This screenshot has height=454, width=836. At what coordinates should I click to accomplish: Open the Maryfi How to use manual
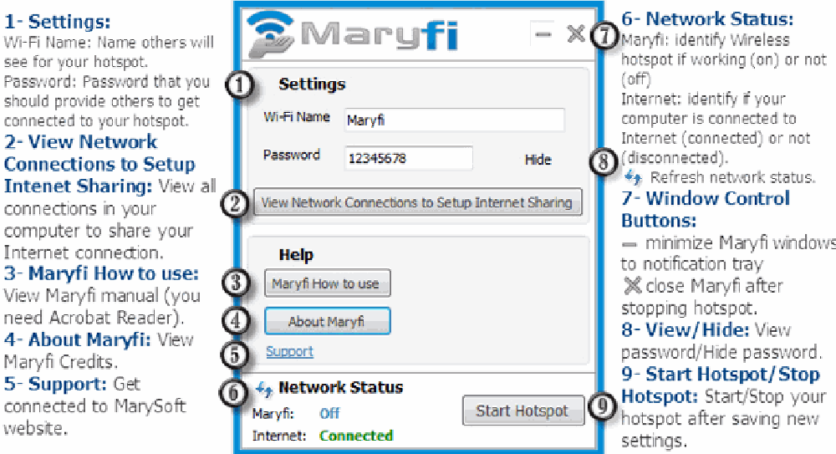(328, 283)
